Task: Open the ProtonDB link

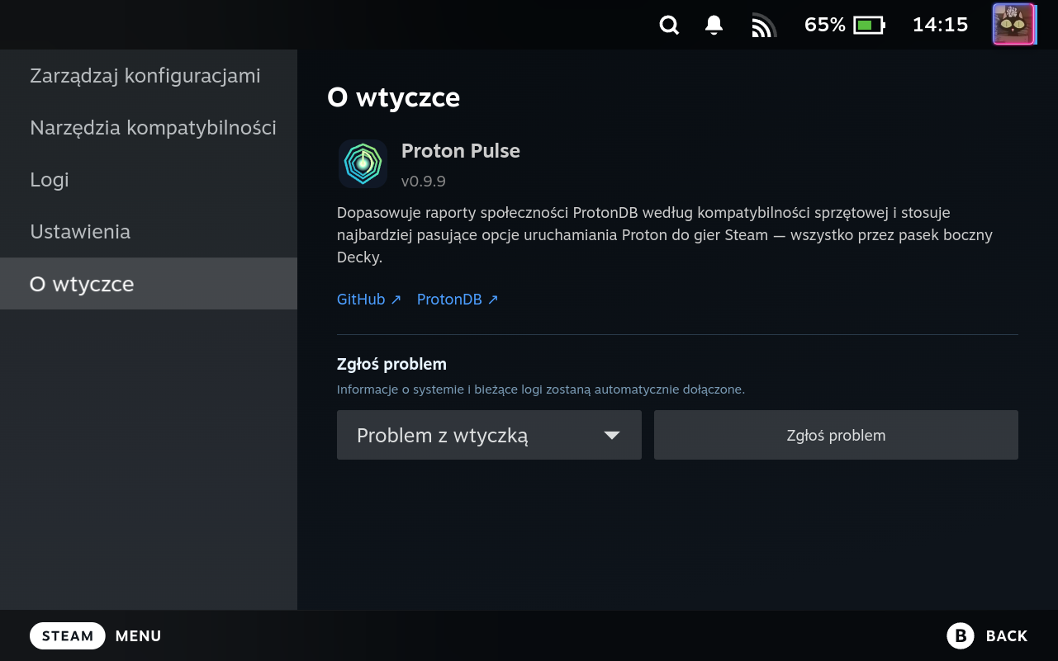Action: [458, 300]
